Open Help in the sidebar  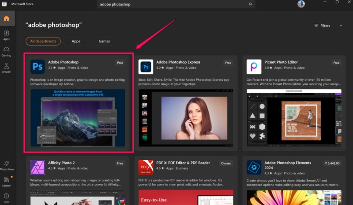[x=7, y=197]
